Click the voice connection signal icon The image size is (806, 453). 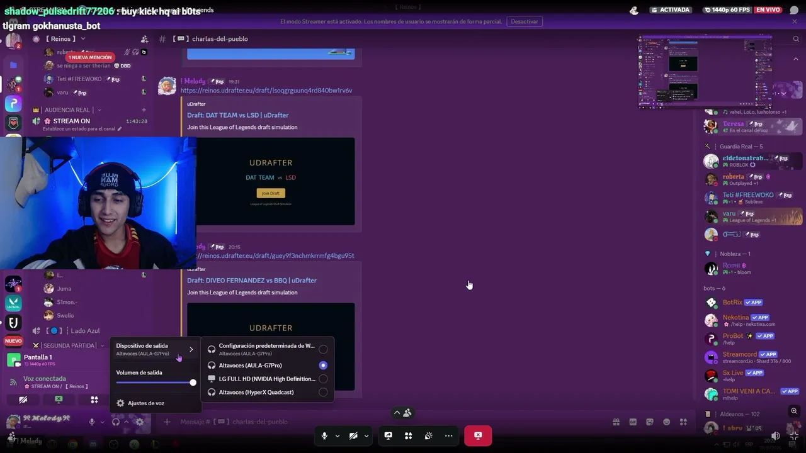pos(13,382)
